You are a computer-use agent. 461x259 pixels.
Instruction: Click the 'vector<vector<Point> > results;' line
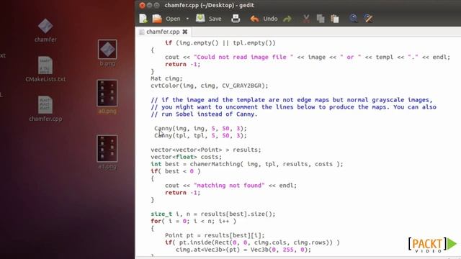pyautogui.click(x=206, y=150)
